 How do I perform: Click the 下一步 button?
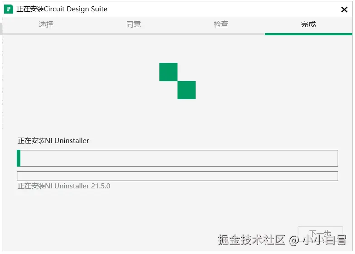coord(321,234)
